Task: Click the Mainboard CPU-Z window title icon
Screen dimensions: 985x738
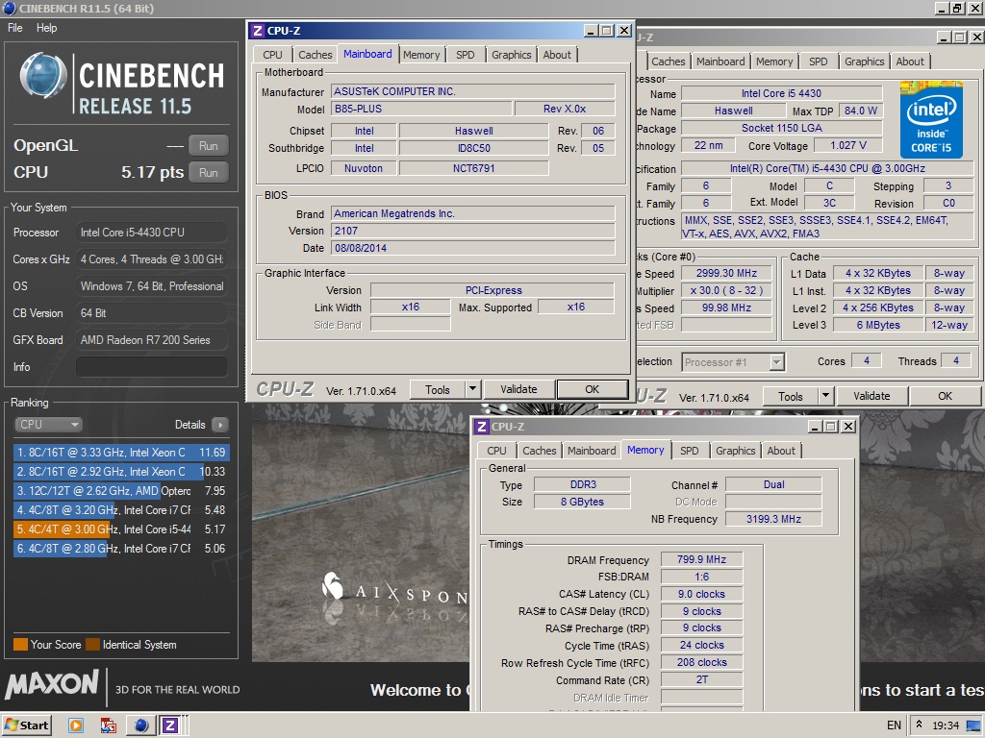Action: [257, 31]
